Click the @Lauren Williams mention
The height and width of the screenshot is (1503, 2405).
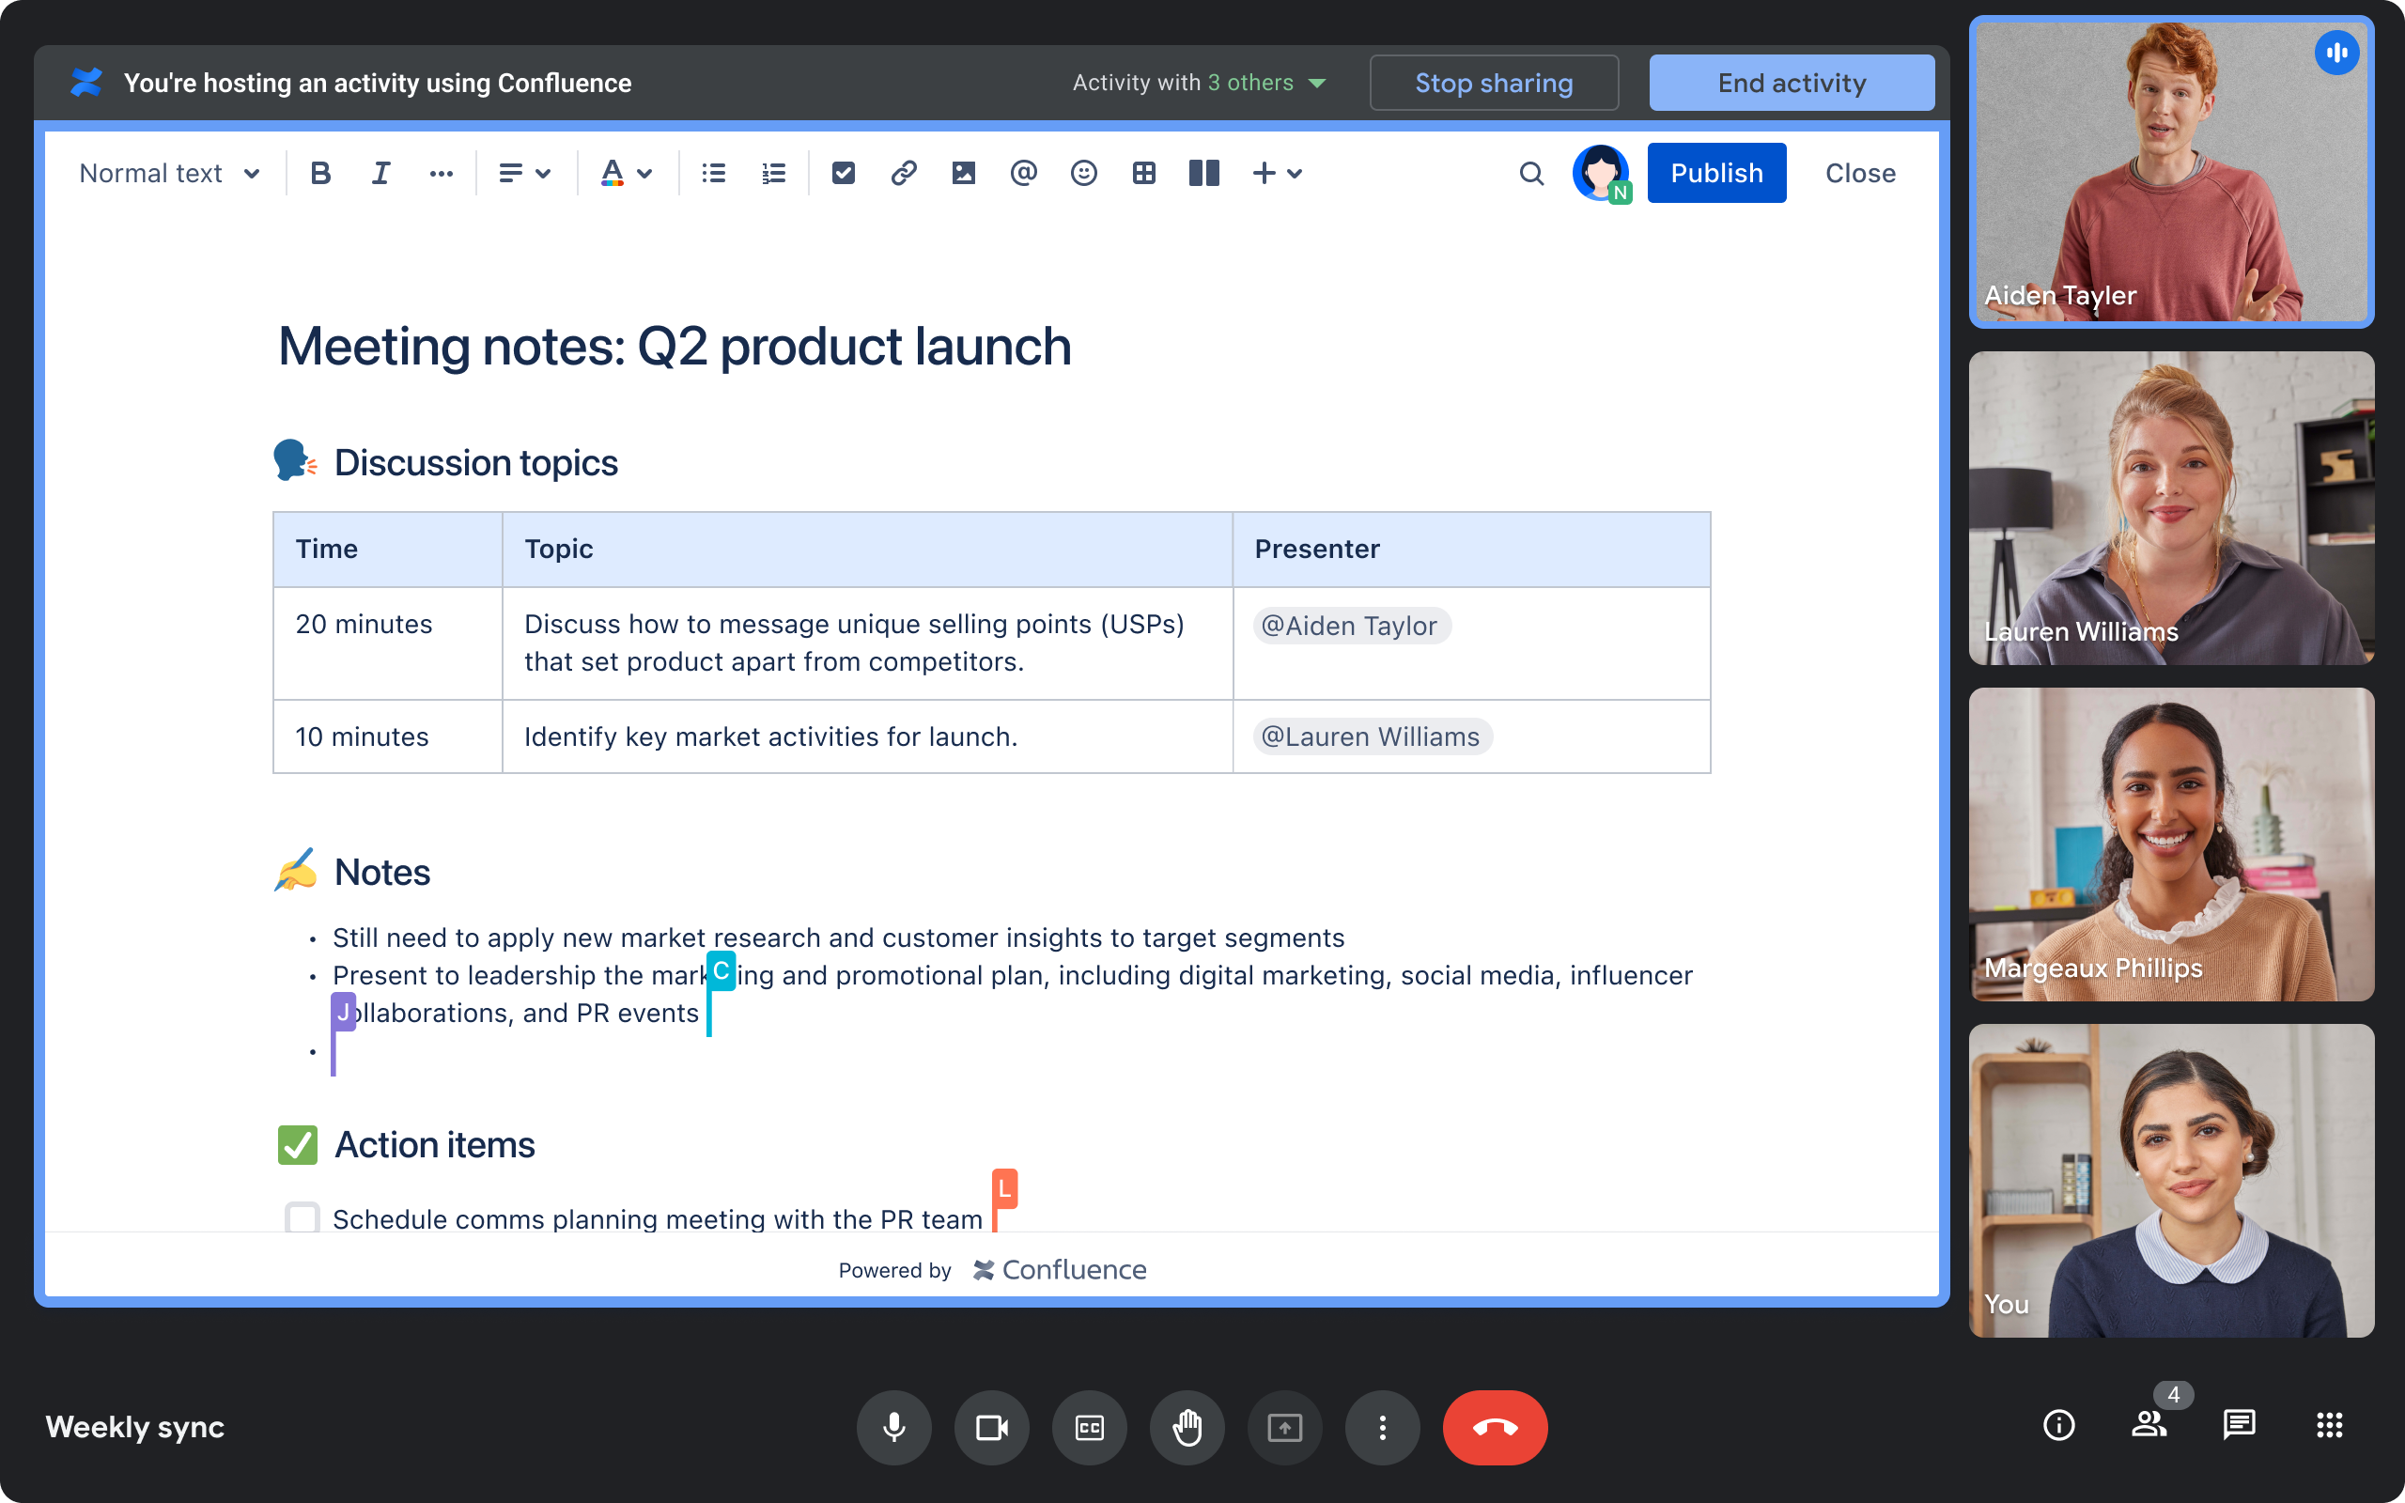click(1373, 736)
